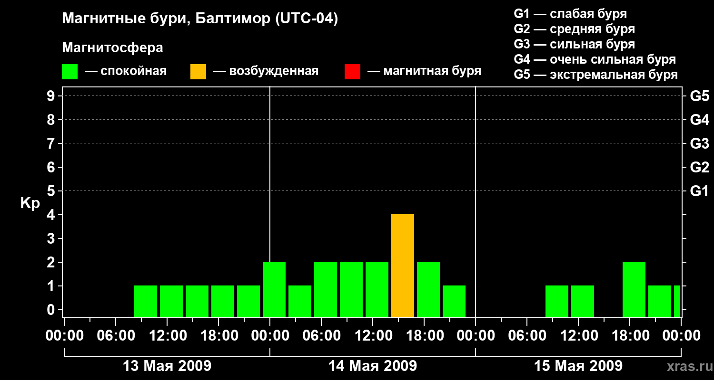
Task: Click the 'G4' label on the right axis
Action: [699, 120]
